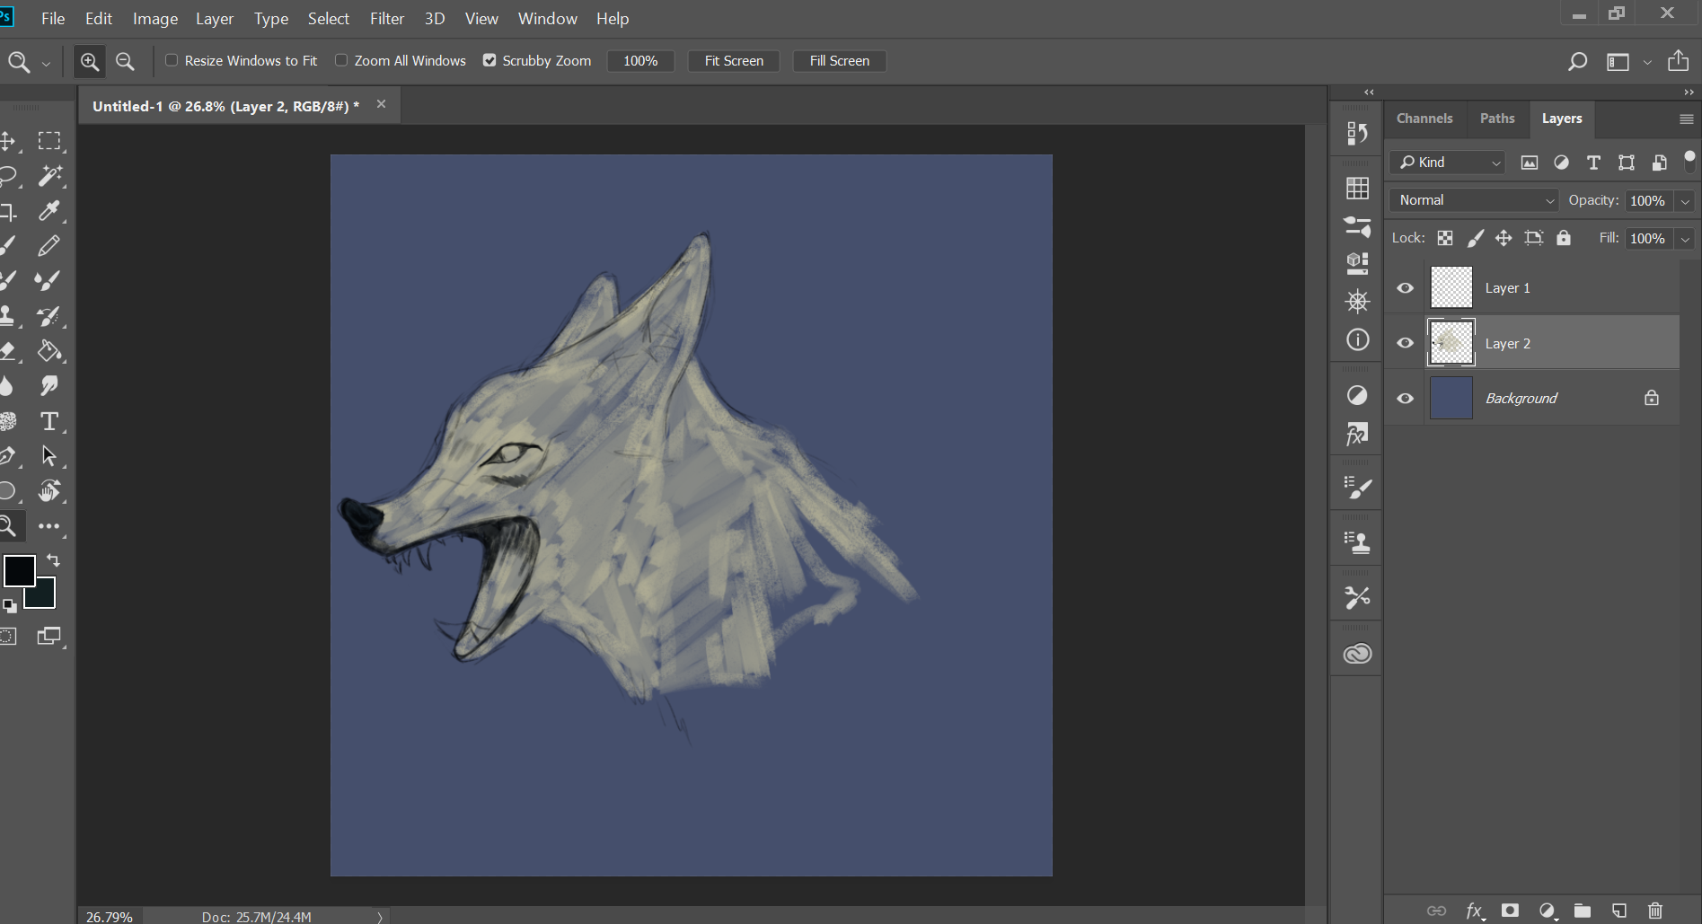Add layer mask icon

[x=1510, y=911]
